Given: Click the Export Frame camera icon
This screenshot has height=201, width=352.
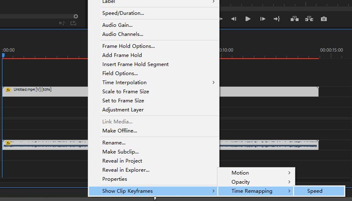Looking at the screenshot, I should (324, 19).
